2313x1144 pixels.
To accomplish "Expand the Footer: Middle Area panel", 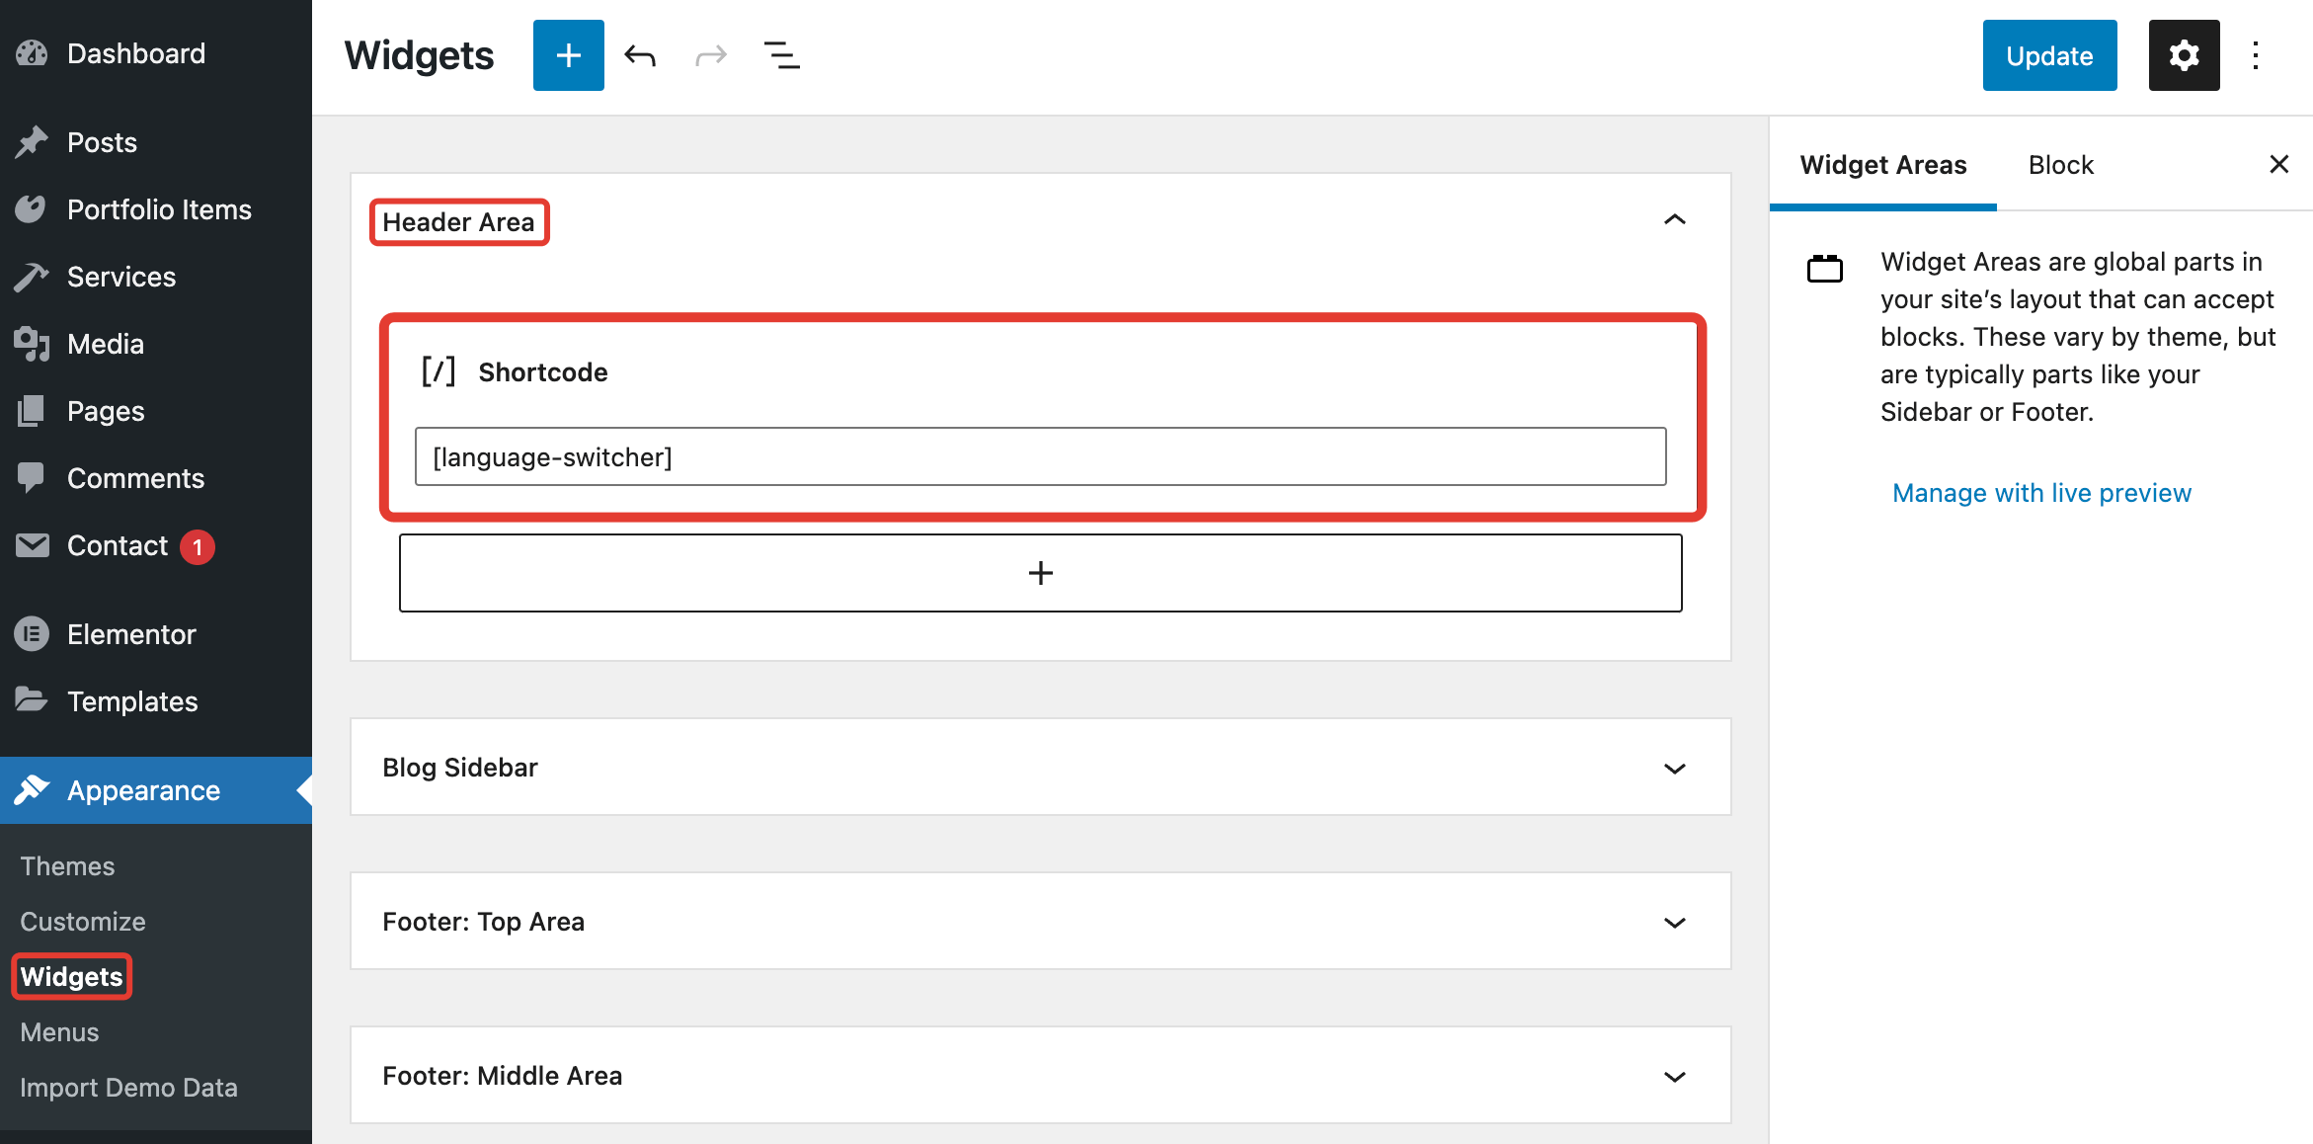I will [x=1674, y=1076].
